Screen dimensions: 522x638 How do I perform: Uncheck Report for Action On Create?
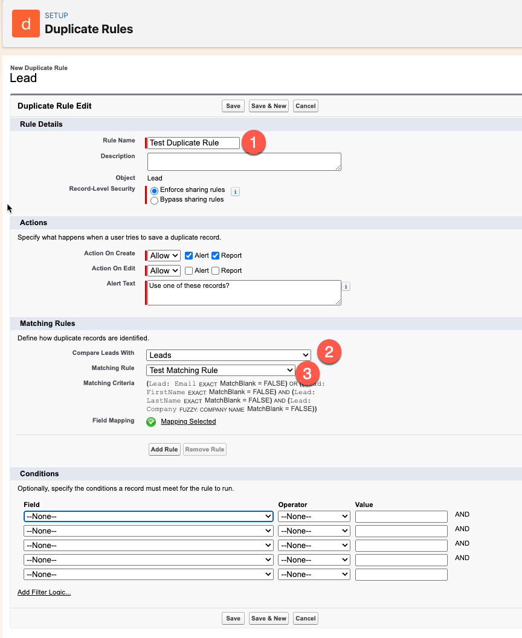click(216, 255)
